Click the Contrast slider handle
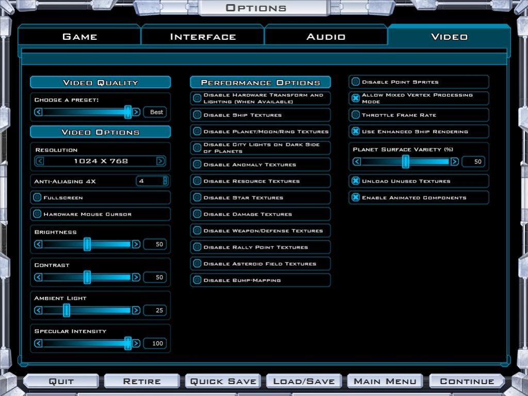 (x=87, y=277)
